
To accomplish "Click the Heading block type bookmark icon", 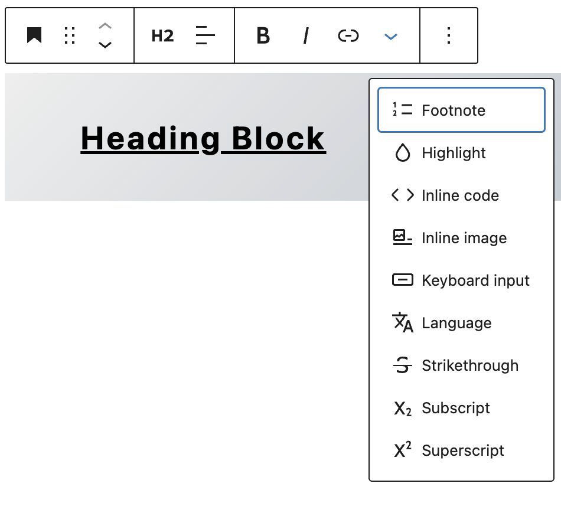I will 34,35.
